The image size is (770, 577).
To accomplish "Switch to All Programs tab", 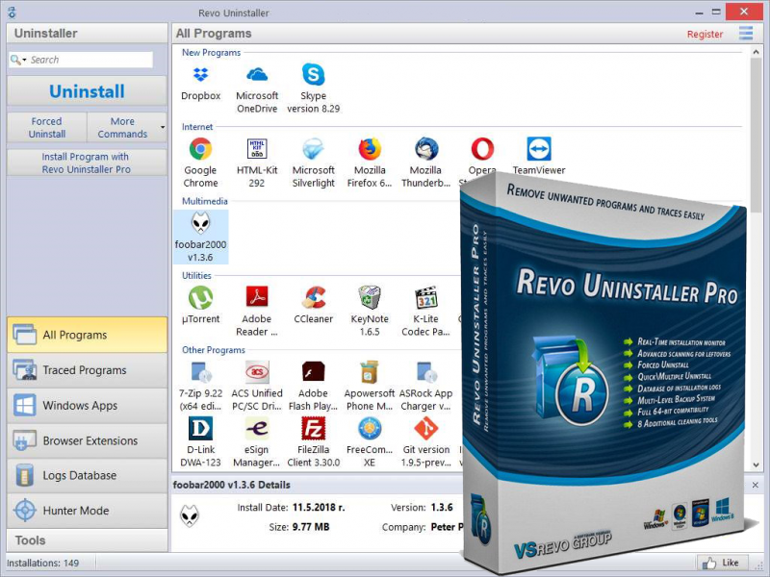I will coord(87,335).
